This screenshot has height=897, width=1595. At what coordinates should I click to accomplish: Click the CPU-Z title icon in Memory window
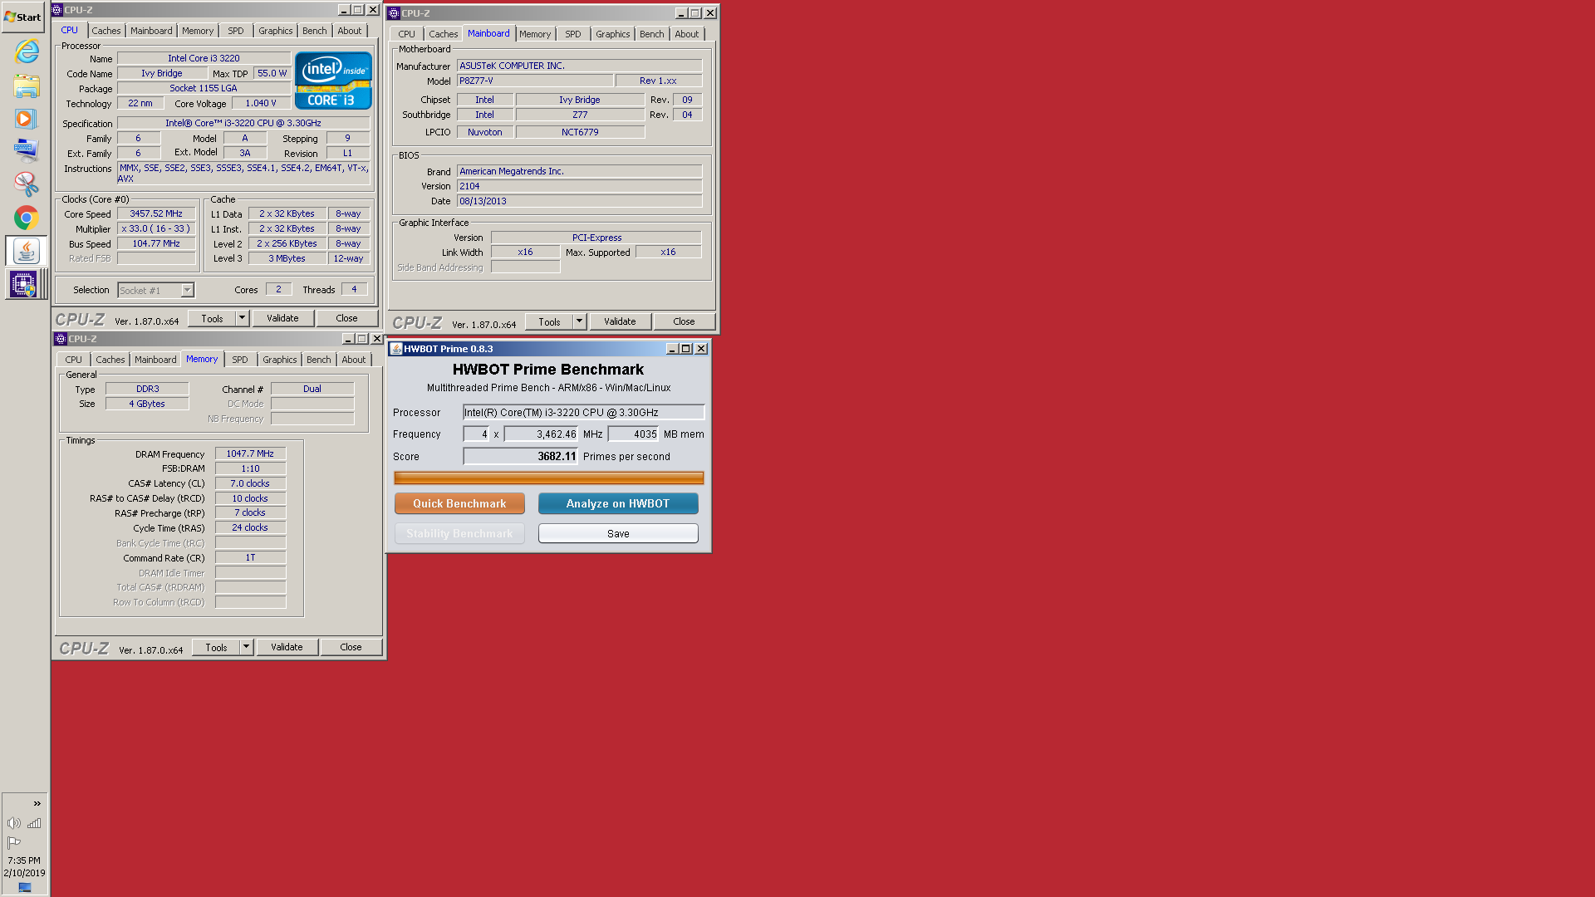coord(61,339)
